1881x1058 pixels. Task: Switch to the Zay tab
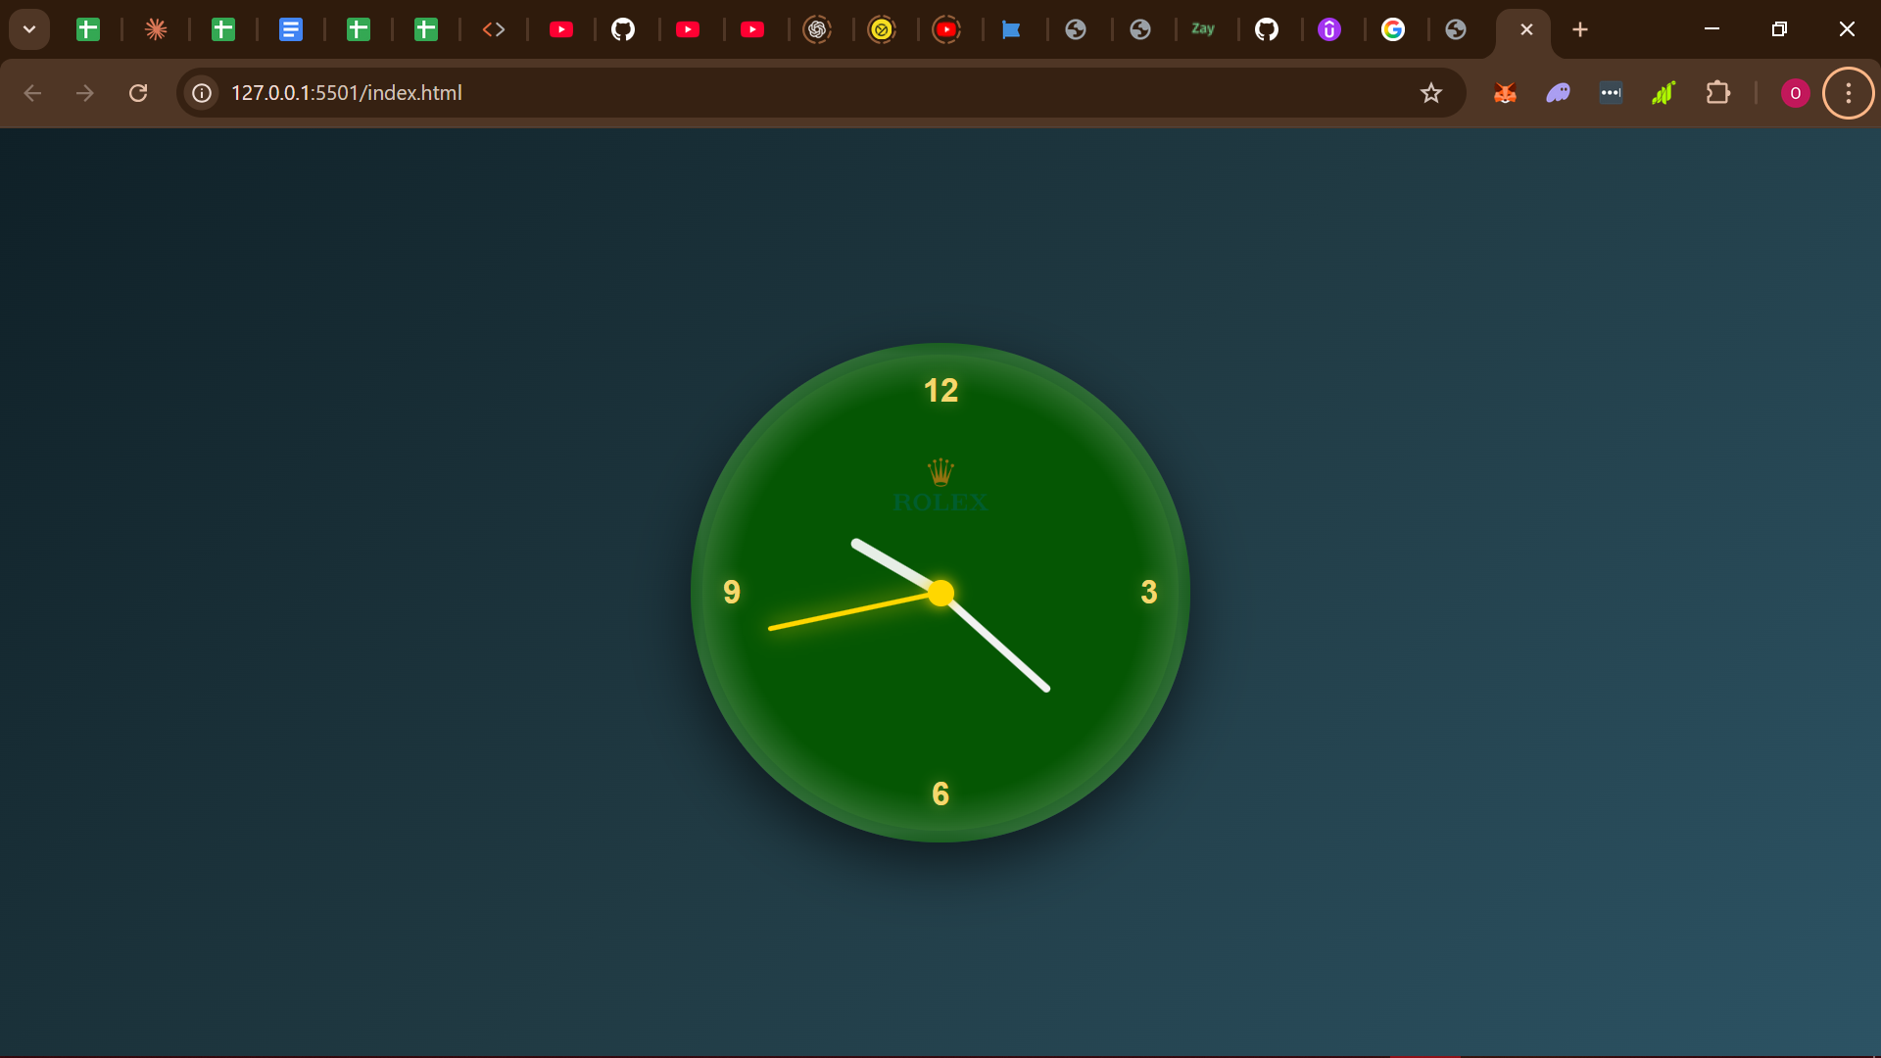(1203, 29)
